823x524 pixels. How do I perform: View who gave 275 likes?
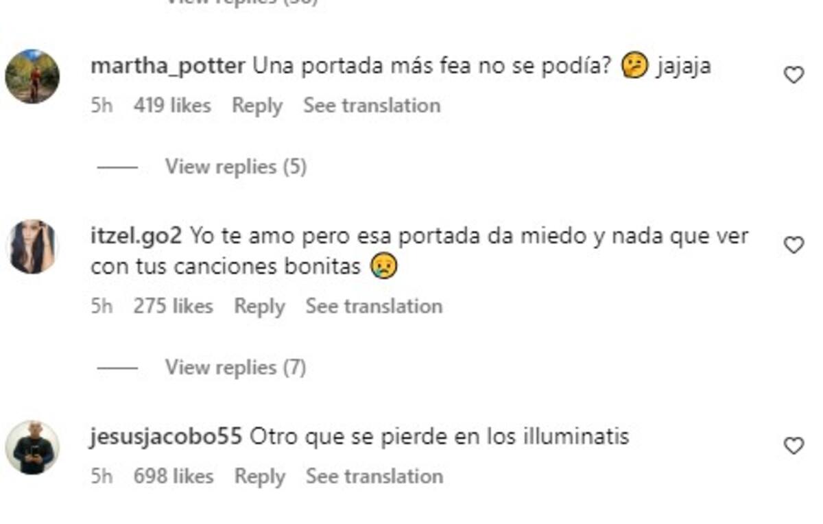(173, 306)
